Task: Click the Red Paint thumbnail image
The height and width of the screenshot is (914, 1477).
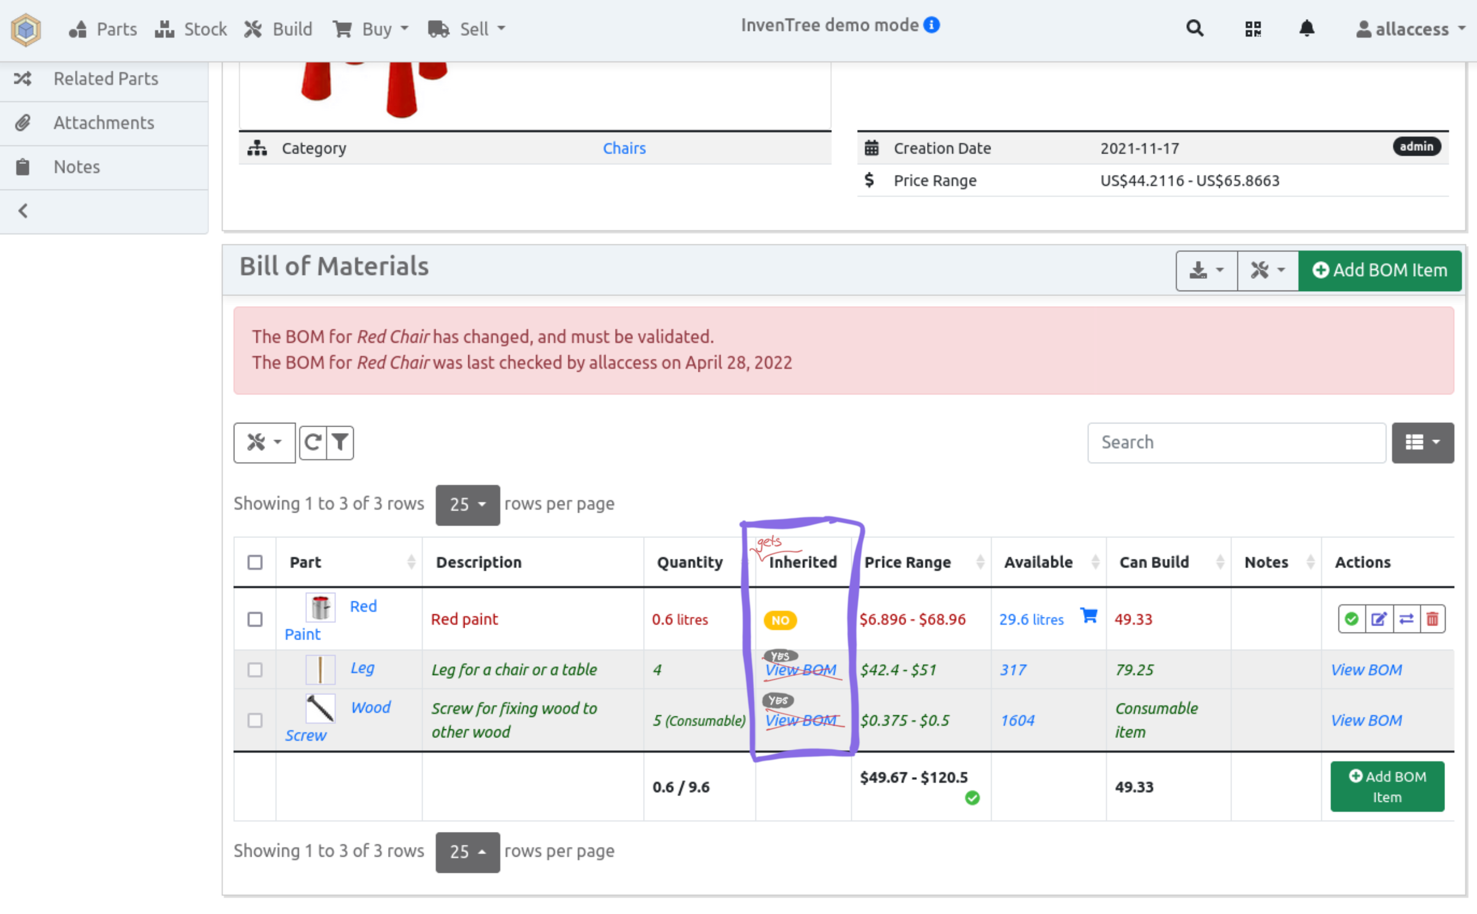Action: 320,607
